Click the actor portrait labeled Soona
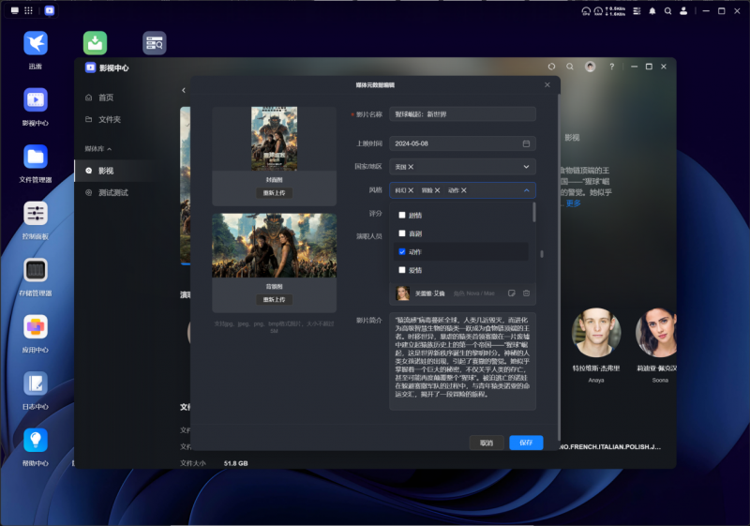 [656, 333]
